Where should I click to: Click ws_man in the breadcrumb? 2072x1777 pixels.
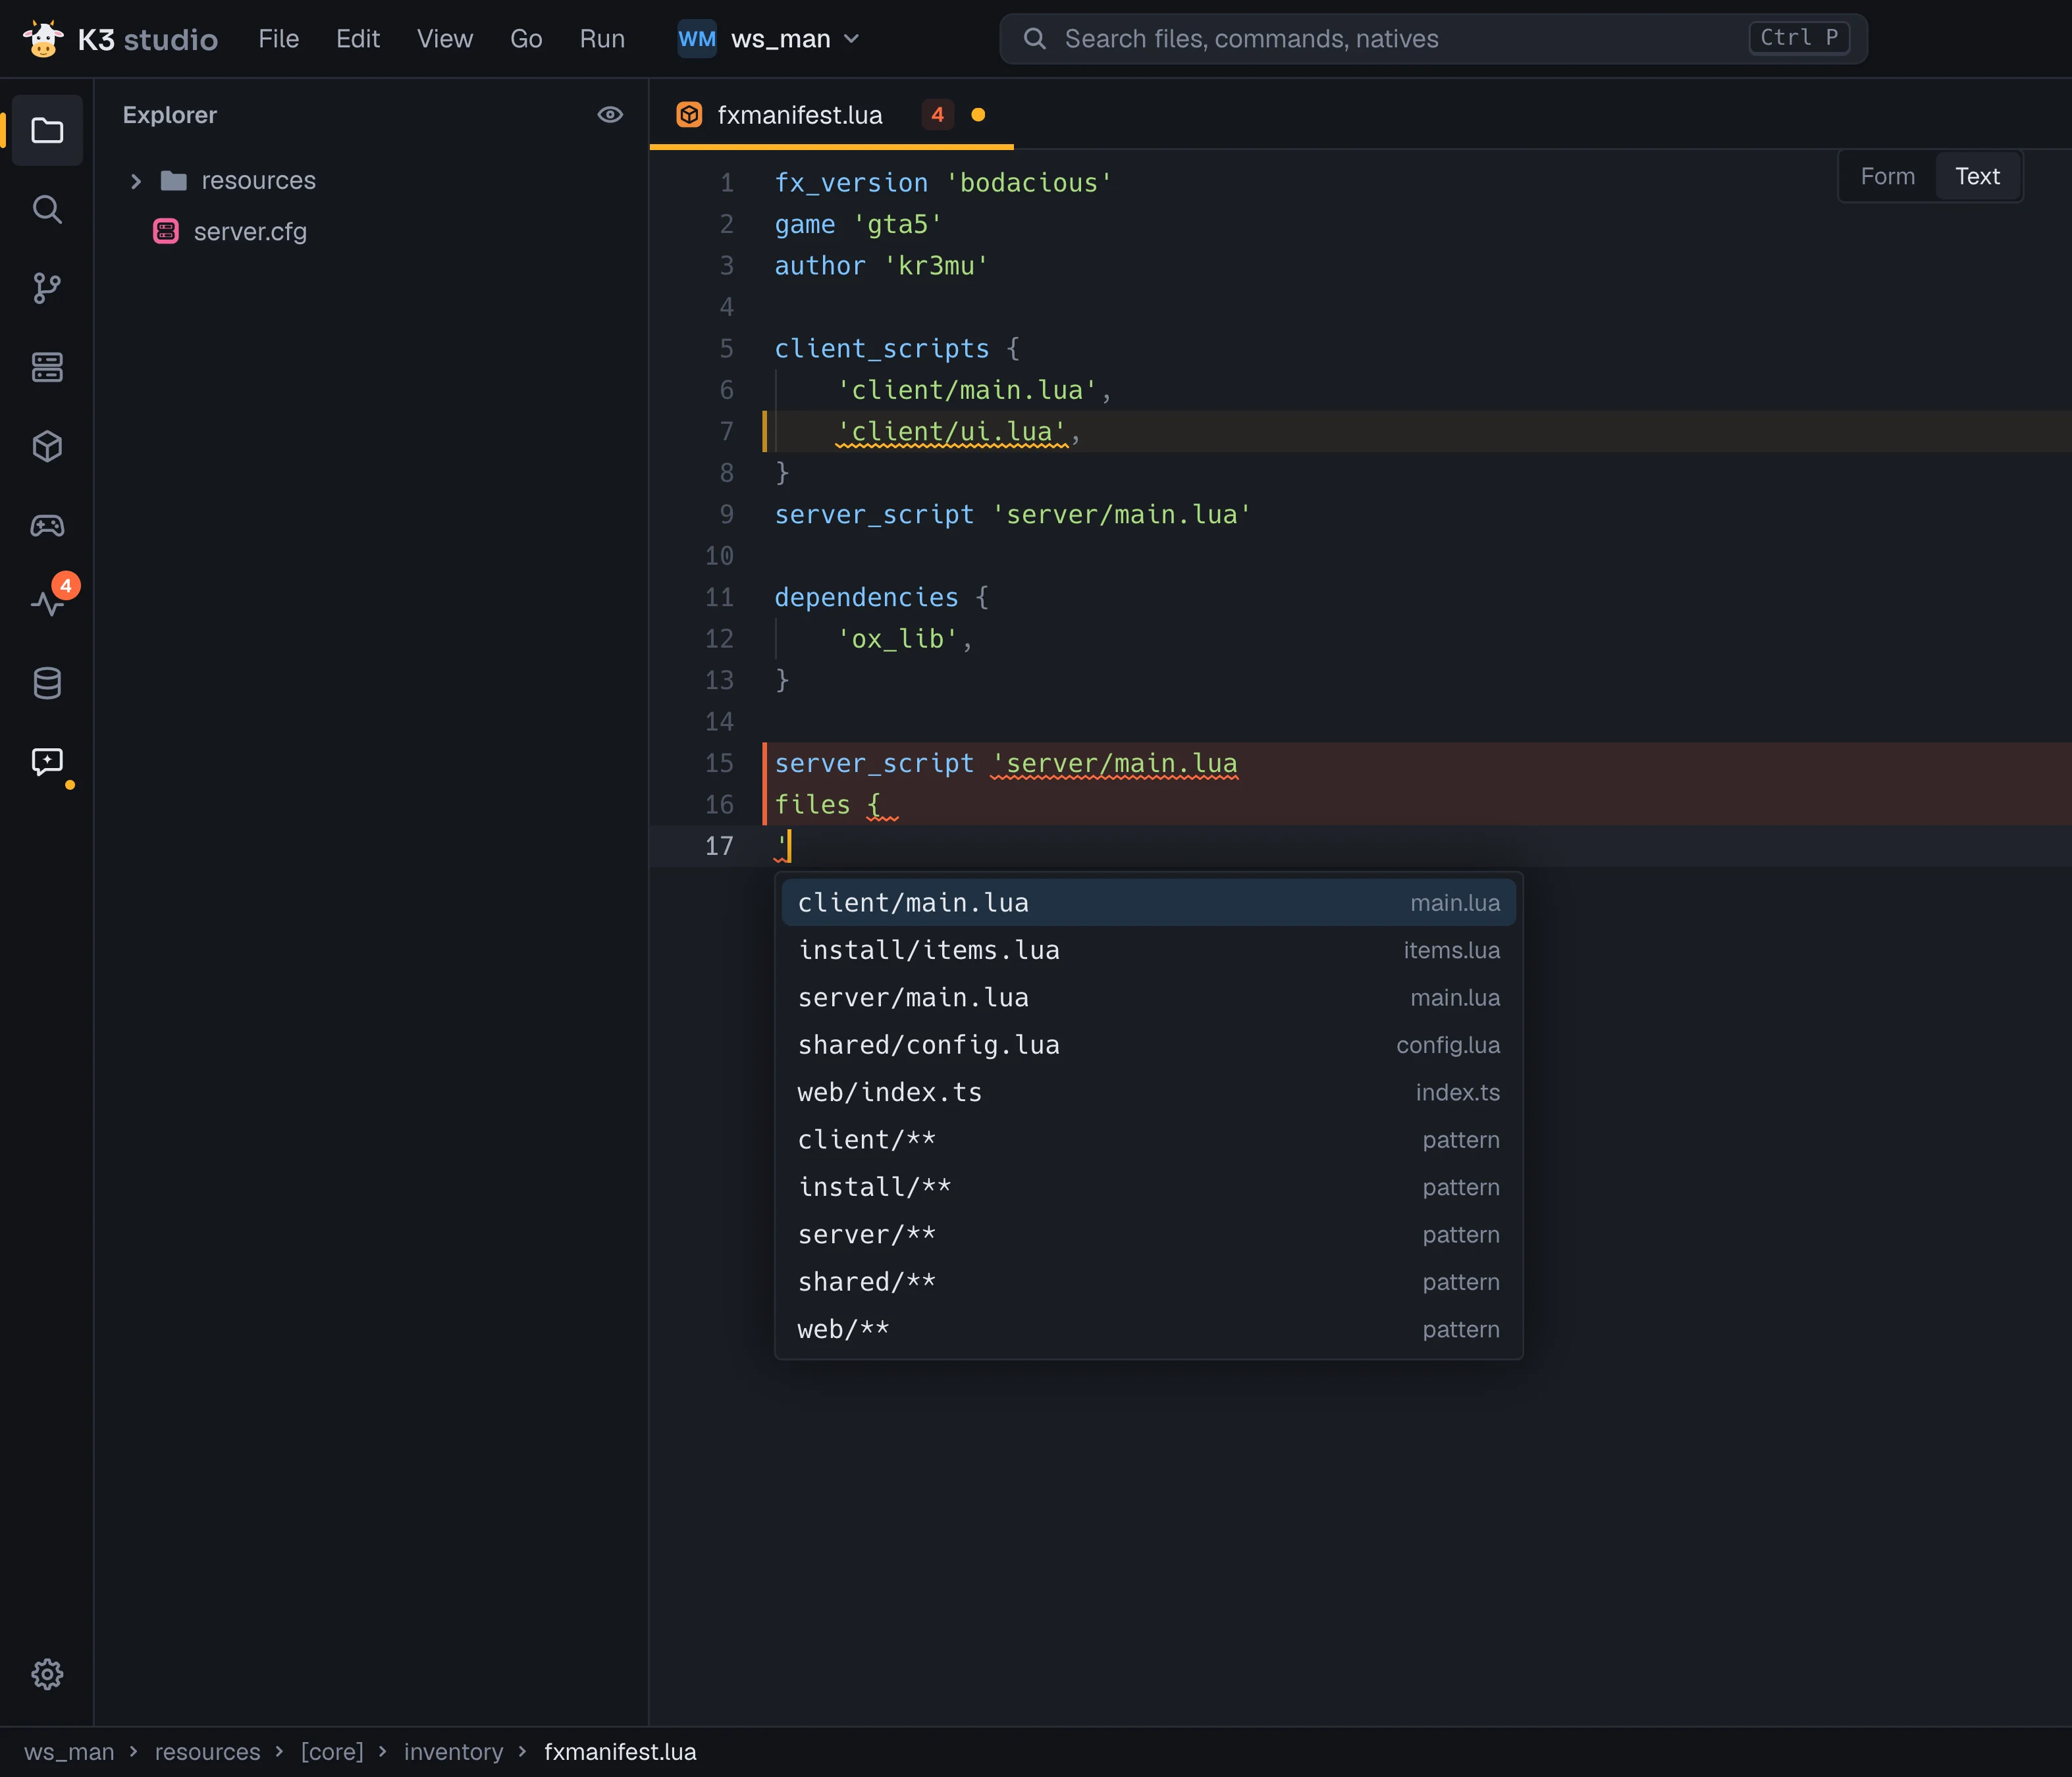[x=69, y=1752]
